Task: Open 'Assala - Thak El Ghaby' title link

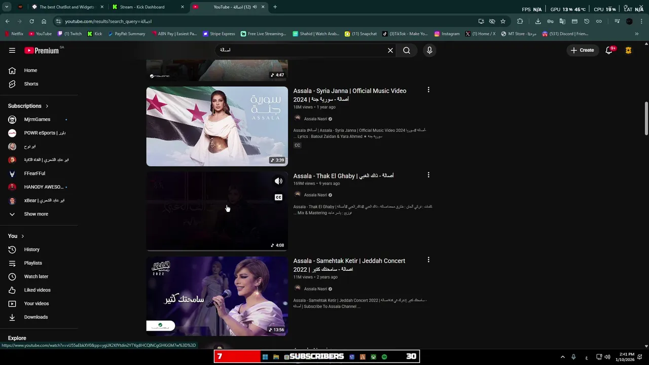Action: click(x=343, y=176)
